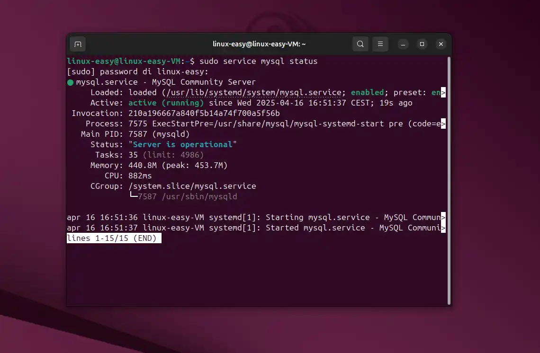This screenshot has width=540, height=353.
Task: Click the terminal vertical scrollbar
Action: coord(449,181)
